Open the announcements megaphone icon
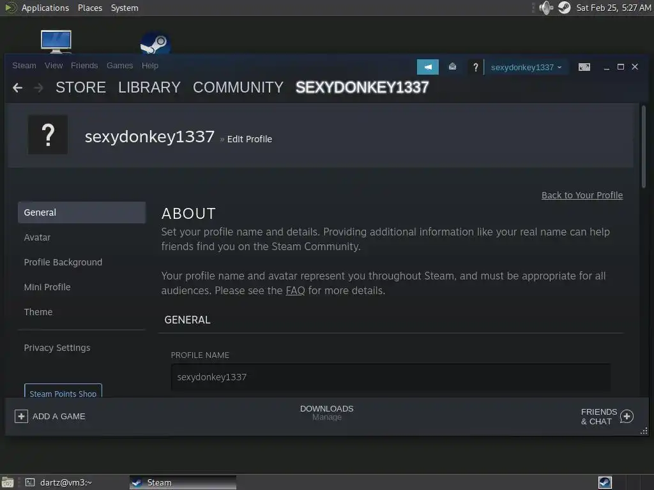This screenshot has width=654, height=490. point(427,67)
